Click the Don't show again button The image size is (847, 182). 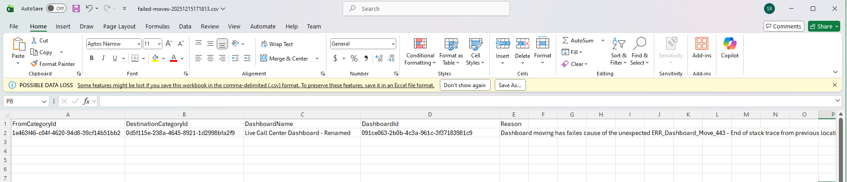[x=465, y=85]
